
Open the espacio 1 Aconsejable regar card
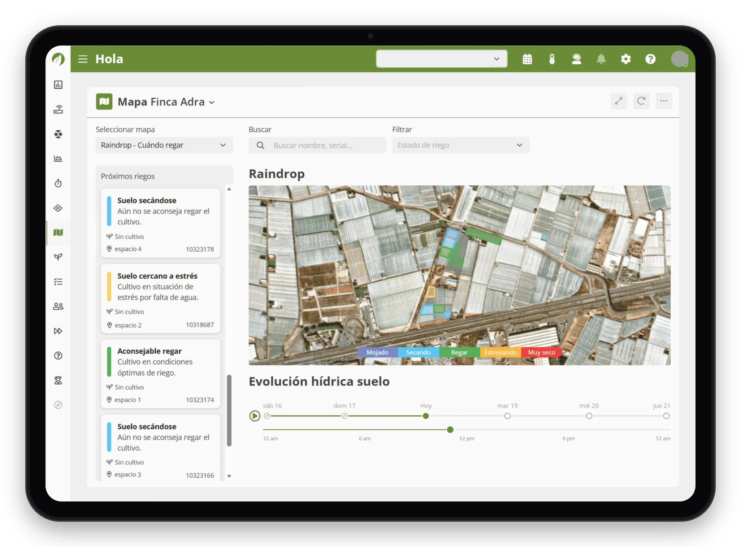(161, 374)
